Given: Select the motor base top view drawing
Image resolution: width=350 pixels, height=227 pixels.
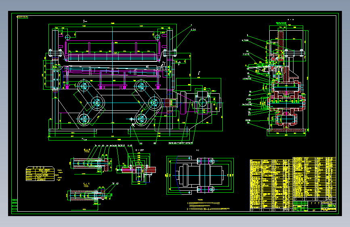Looking at the screenshot, I should coord(200,175).
